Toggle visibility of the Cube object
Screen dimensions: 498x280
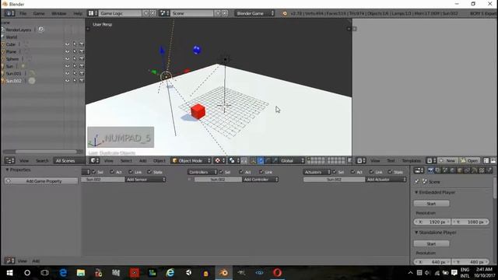(x=68, y=44)
